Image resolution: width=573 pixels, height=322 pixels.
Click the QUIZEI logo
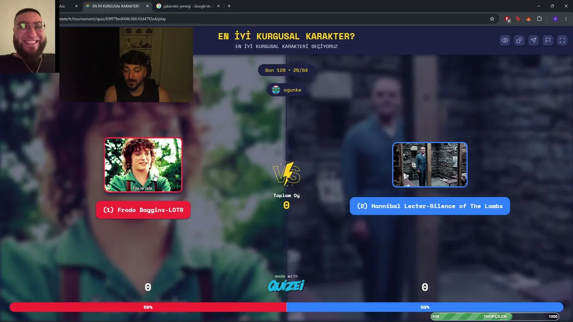click(286, 285)
